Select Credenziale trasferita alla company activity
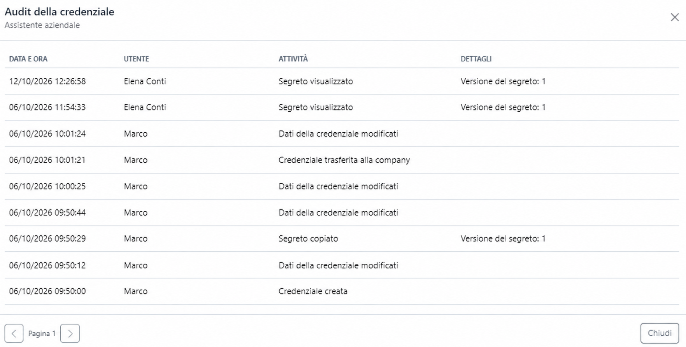Image resolution: width=686 pixels, height=347 pixels. click(344, 160)
